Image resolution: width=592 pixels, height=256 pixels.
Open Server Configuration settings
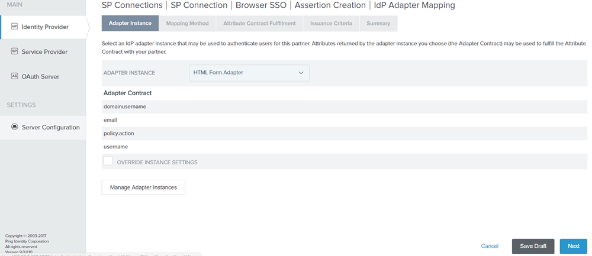50,127
